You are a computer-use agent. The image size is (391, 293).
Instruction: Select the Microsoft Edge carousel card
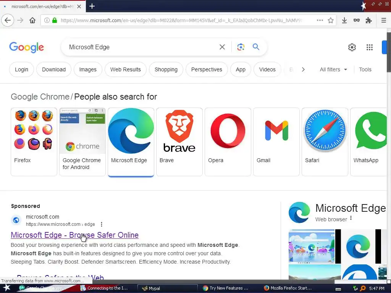(x=131, y=142)
